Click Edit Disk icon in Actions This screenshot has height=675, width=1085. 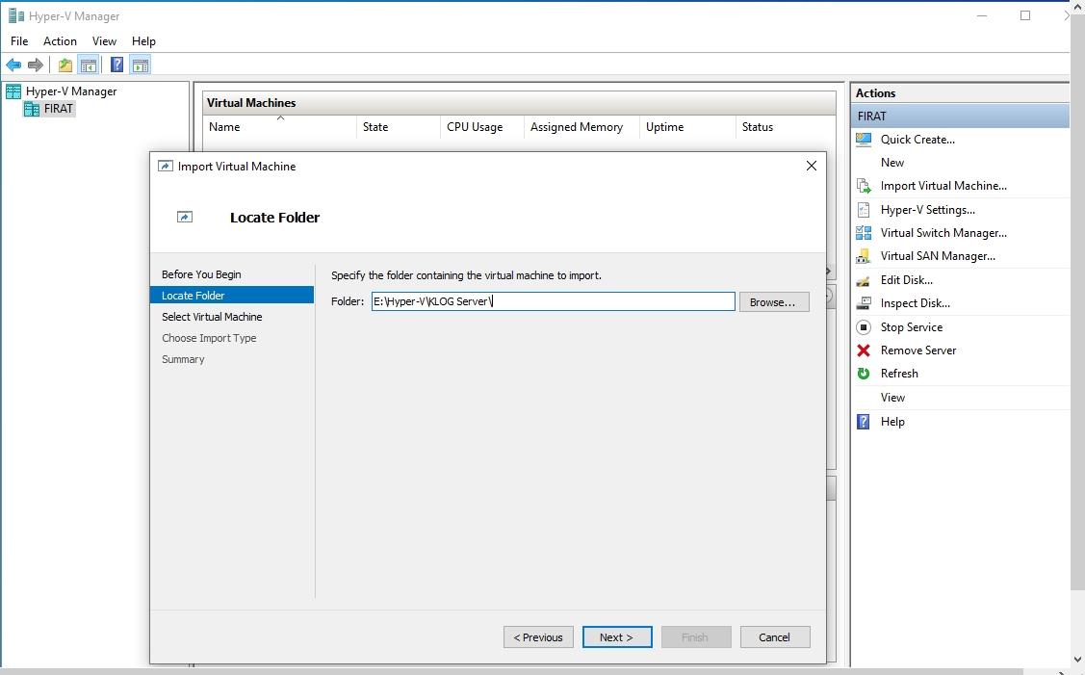point(864,279)
